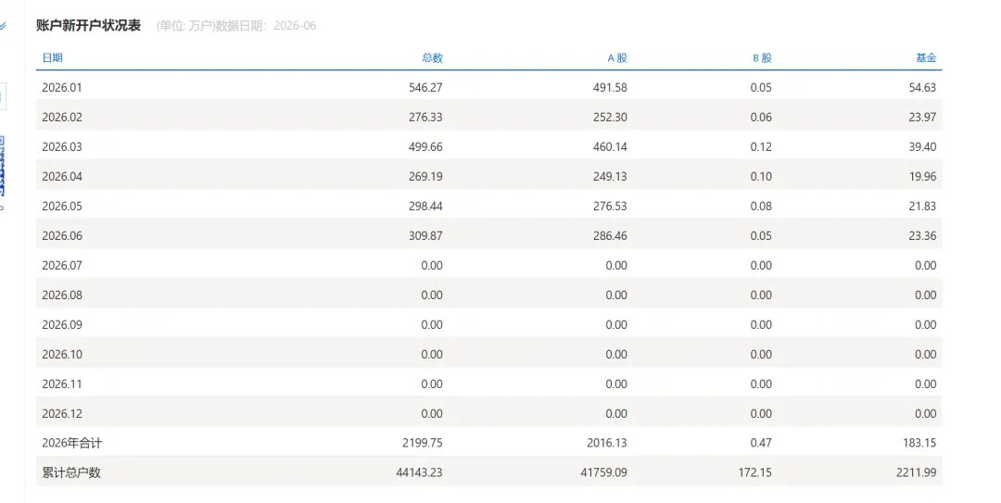
Task: Click 基金 value 23.36
Action: [922, 235]
